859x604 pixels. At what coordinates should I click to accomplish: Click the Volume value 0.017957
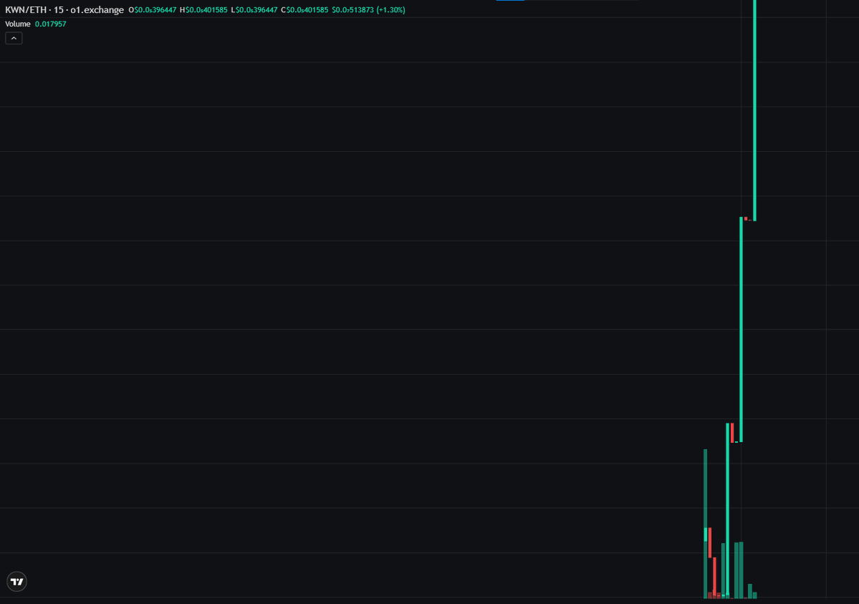tap(50, 24)
